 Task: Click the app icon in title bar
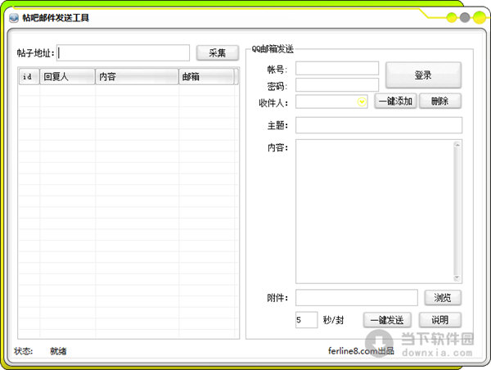(x=14, y=18)
